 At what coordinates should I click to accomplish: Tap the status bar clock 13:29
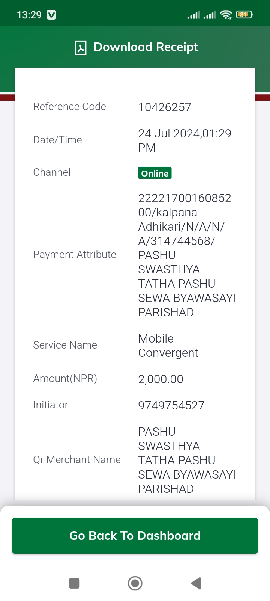pos(29,15)
